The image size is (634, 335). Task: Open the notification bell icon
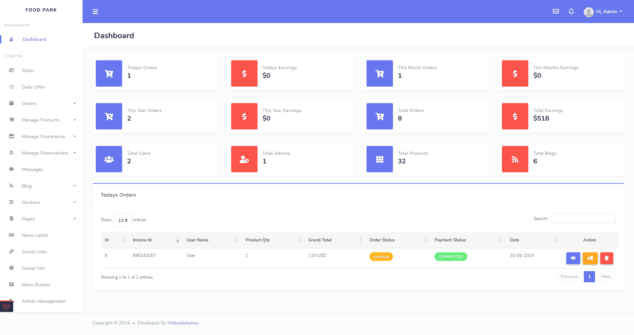click(x=571, y=12)
